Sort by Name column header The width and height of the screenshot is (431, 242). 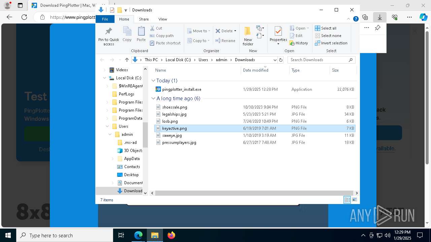pyautogui.click(x=197, y=70)
